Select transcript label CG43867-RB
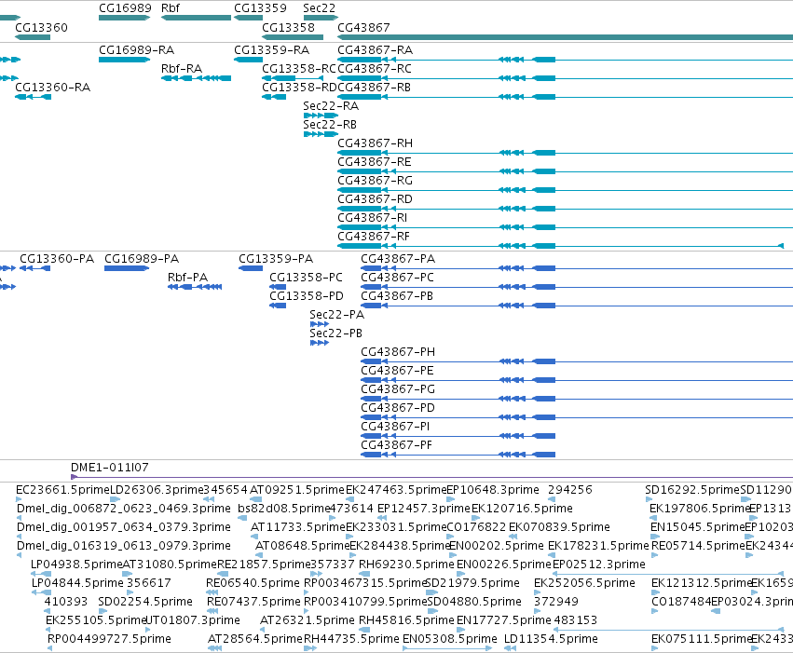This screenshot has height=653, width=793. pyautogui.click(x=375, y=88)
